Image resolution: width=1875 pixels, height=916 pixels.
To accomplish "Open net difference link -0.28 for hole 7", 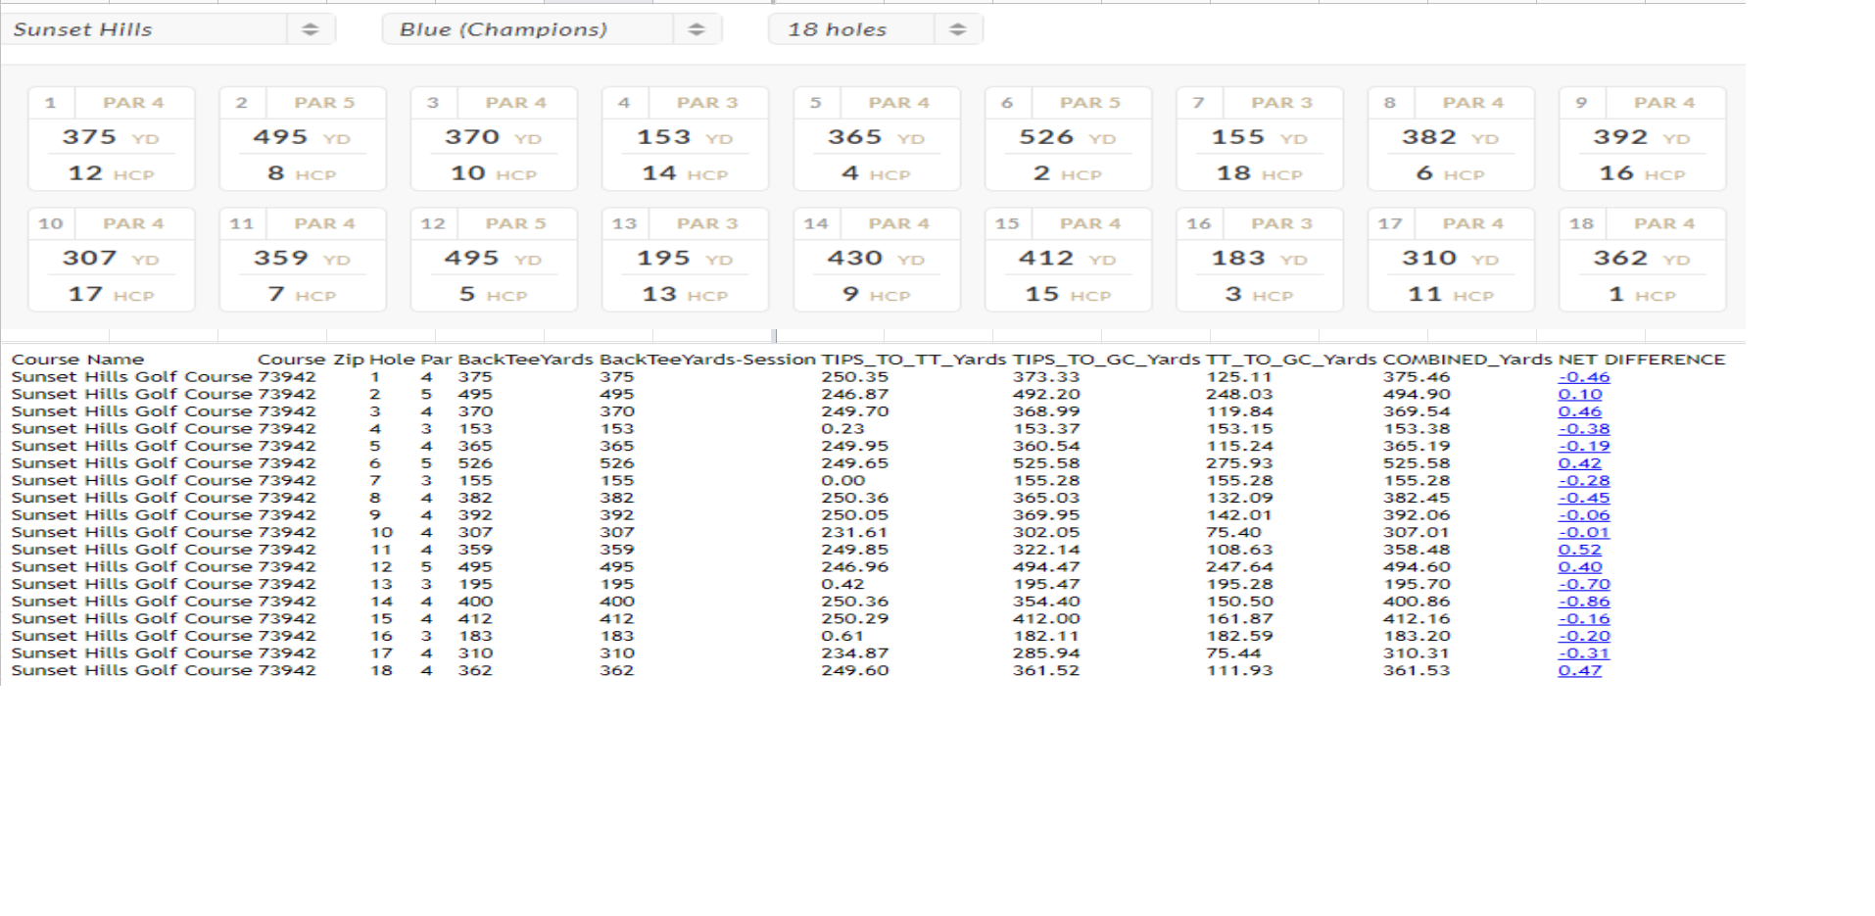I will 1584,481.
